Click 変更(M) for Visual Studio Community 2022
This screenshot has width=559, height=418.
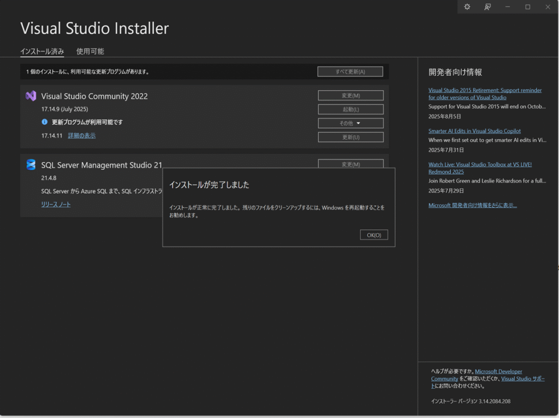point(351,95)
